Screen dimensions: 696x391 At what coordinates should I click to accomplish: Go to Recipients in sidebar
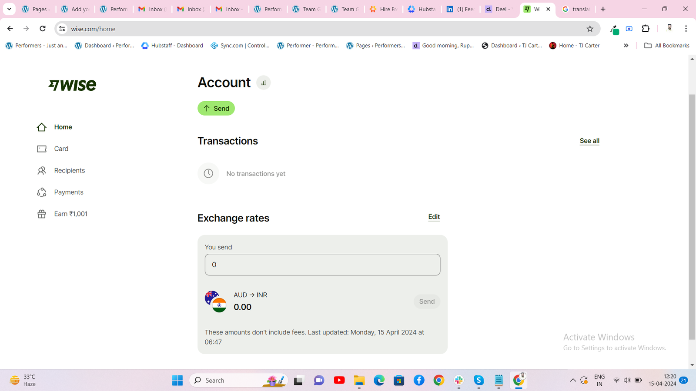69,170
